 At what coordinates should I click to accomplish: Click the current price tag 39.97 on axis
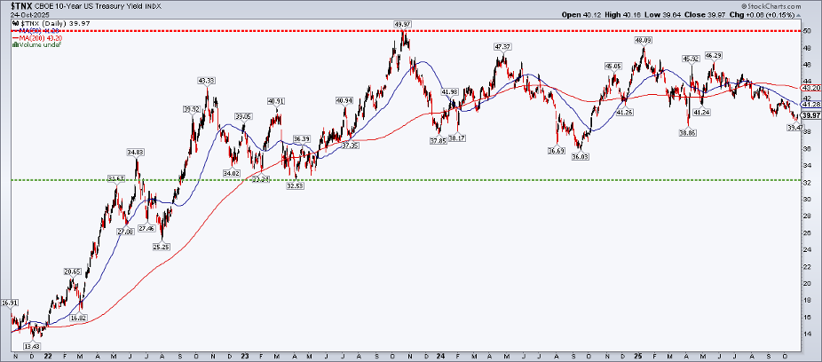point(810,115)
